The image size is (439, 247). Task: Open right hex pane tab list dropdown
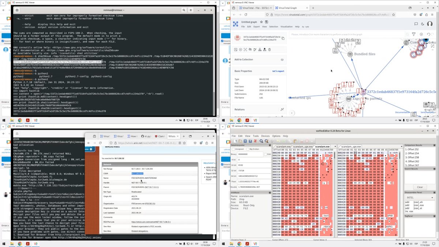point(402,146)
